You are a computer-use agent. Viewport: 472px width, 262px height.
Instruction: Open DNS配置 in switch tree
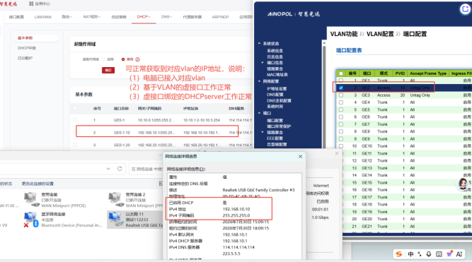coord(275,95)
